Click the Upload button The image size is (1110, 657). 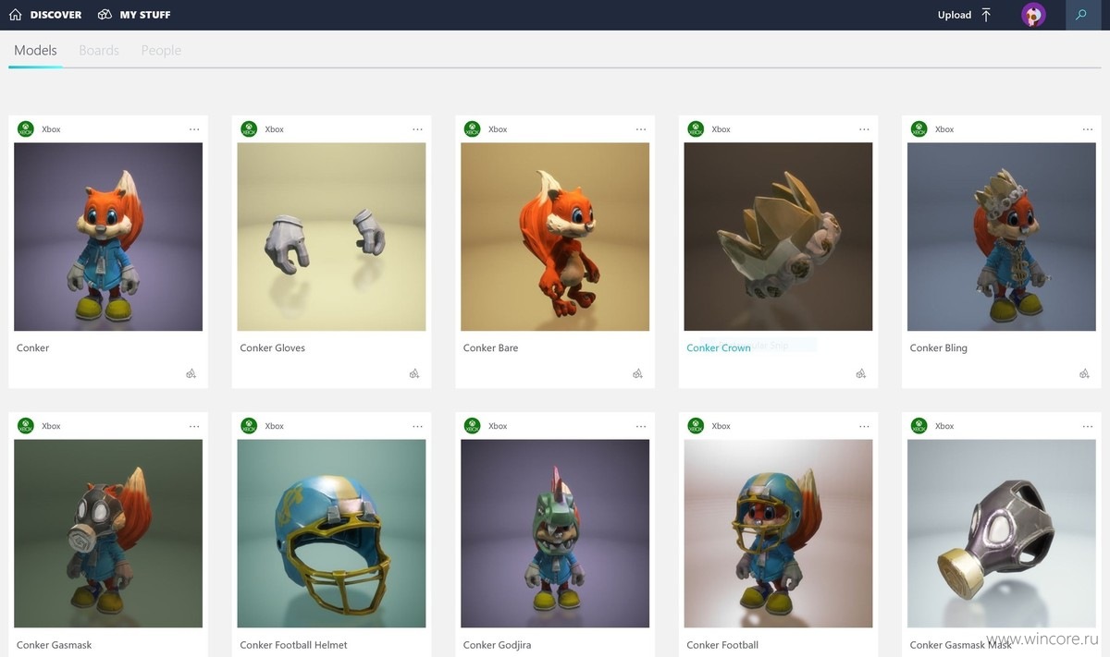click(965, 15)
